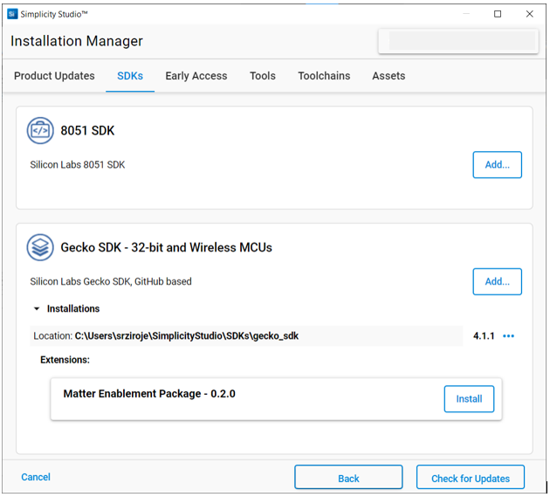This screenshot has width=550, height=497.
Task: Open the three-dot menu next to version 4.1.1
Action: tap(508, 336)
